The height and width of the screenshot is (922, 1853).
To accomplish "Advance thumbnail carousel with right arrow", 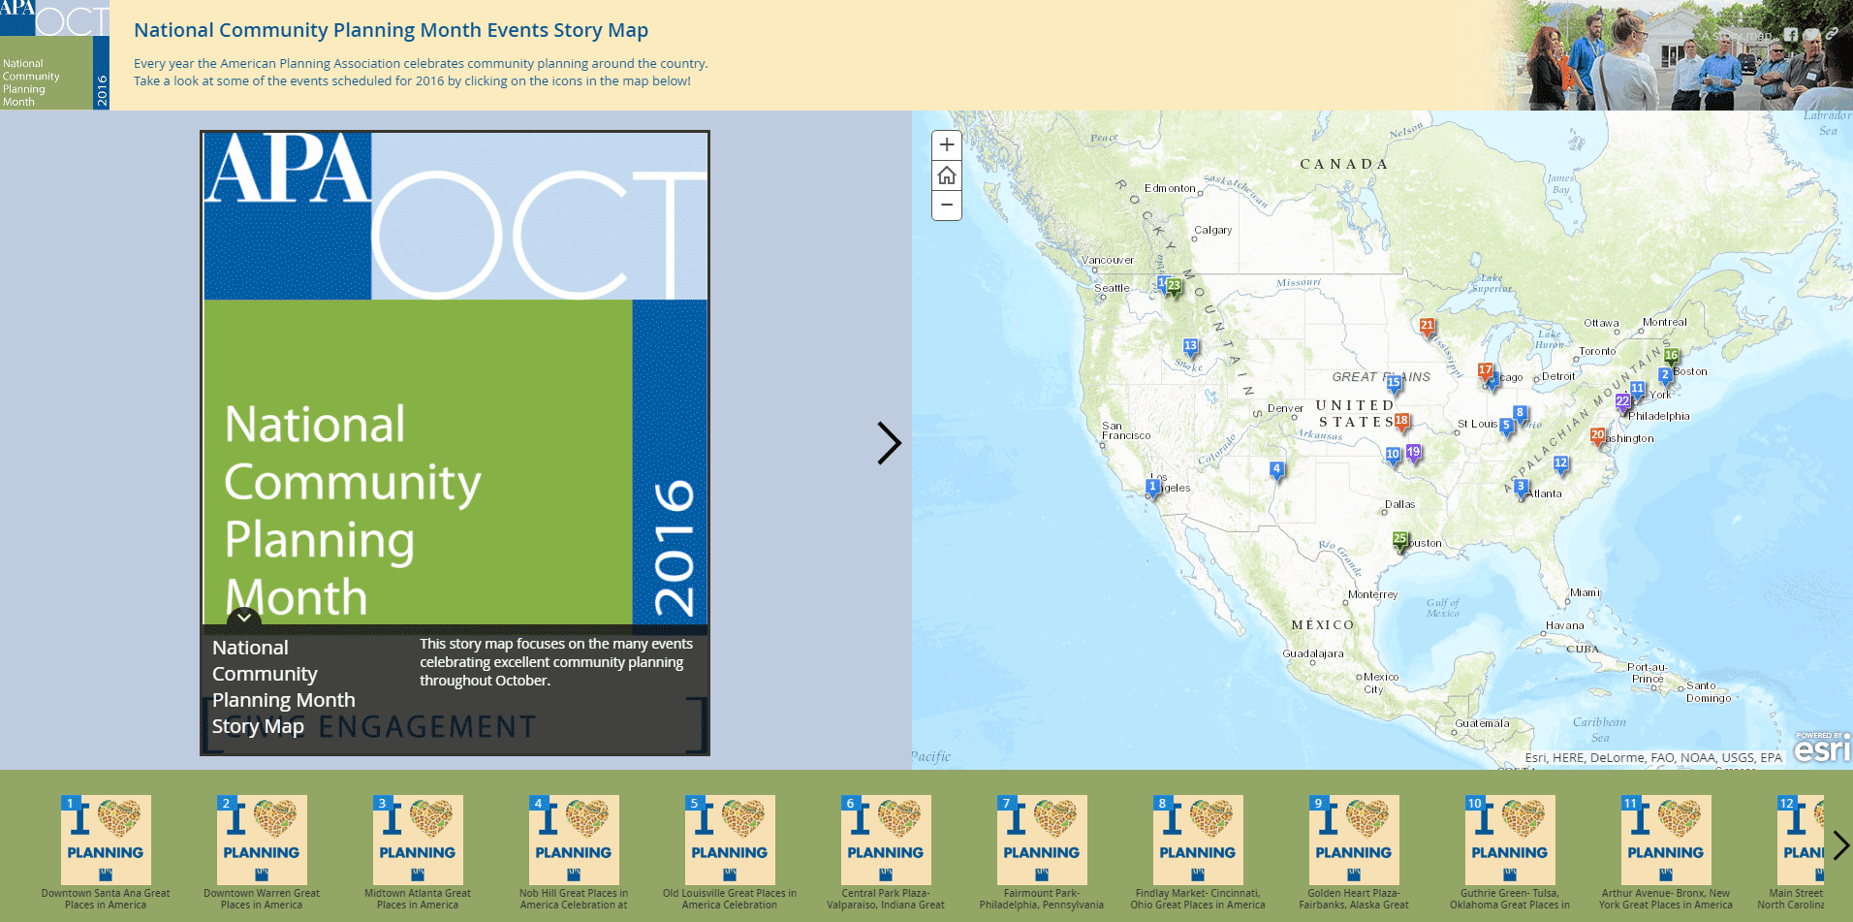I will pos(1840,845).
